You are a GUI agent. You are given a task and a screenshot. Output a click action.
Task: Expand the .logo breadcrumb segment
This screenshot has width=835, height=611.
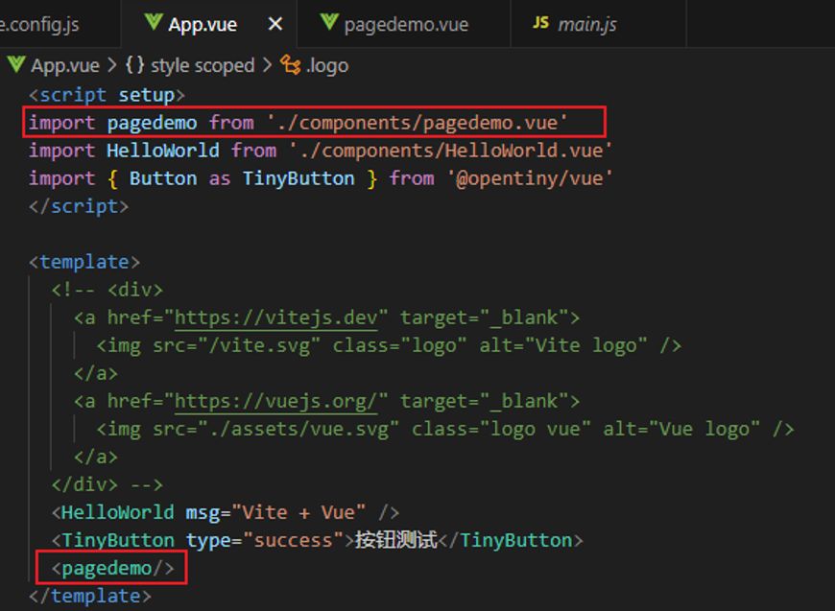click(x=327, y=65)
